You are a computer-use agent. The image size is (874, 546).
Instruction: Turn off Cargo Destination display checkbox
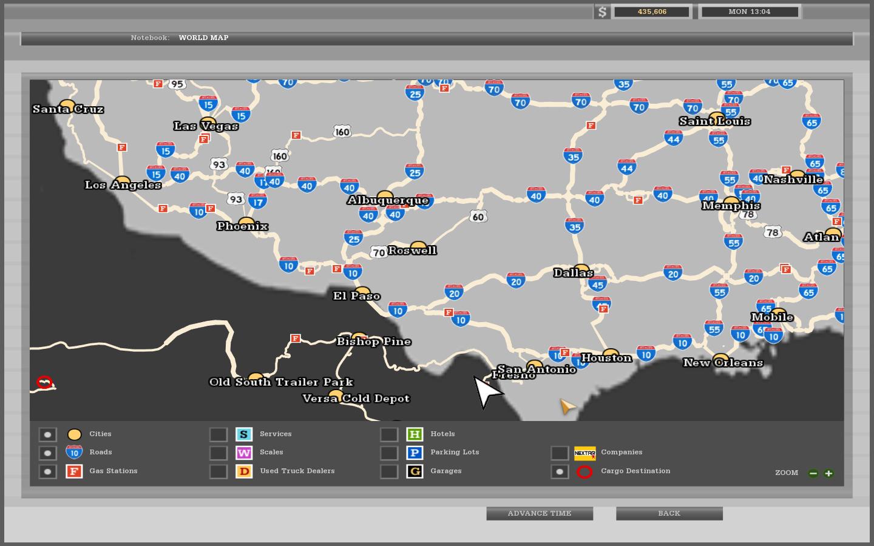pyautogui.click(x=559, y=471)
